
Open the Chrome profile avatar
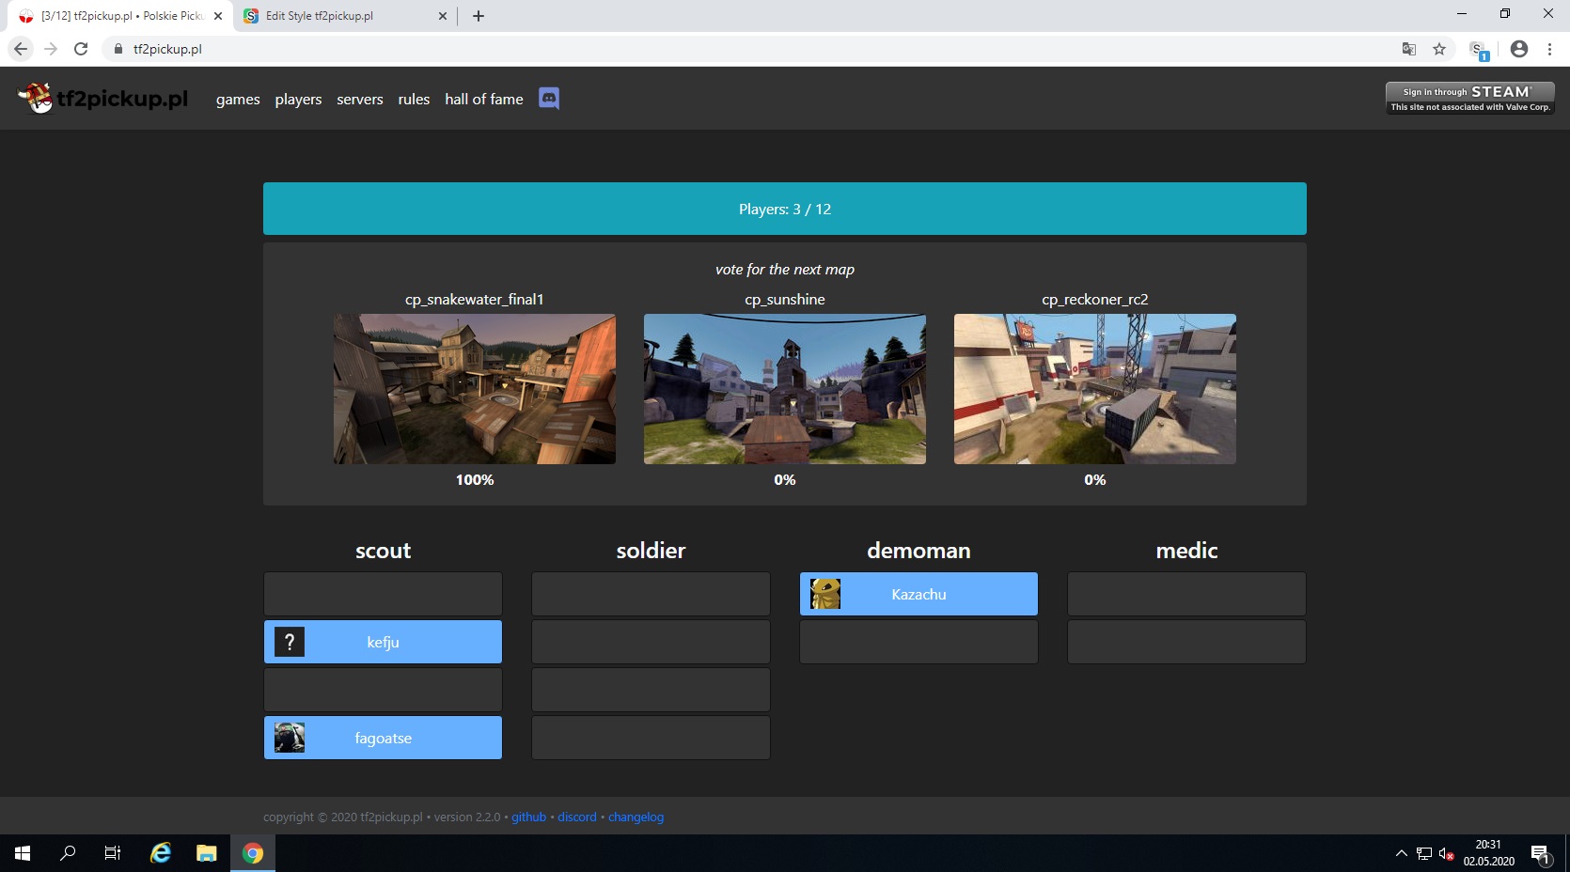(1519, 49)
